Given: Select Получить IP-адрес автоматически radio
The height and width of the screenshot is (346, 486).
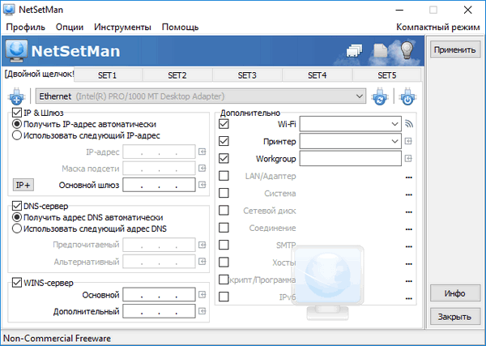Looking at the screenshot, I should [17, 124].
